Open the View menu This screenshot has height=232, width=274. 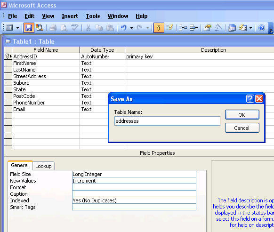[x=48, y=16]
